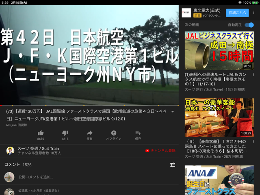The width and height of the screenshot is (260, 195).
Task: Open comment sort and filter options
Action: click(x=172, y=165)
